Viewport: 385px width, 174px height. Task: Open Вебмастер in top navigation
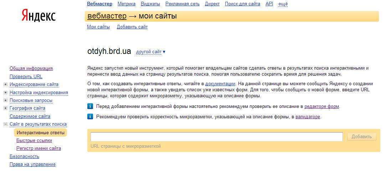point(100,4)
